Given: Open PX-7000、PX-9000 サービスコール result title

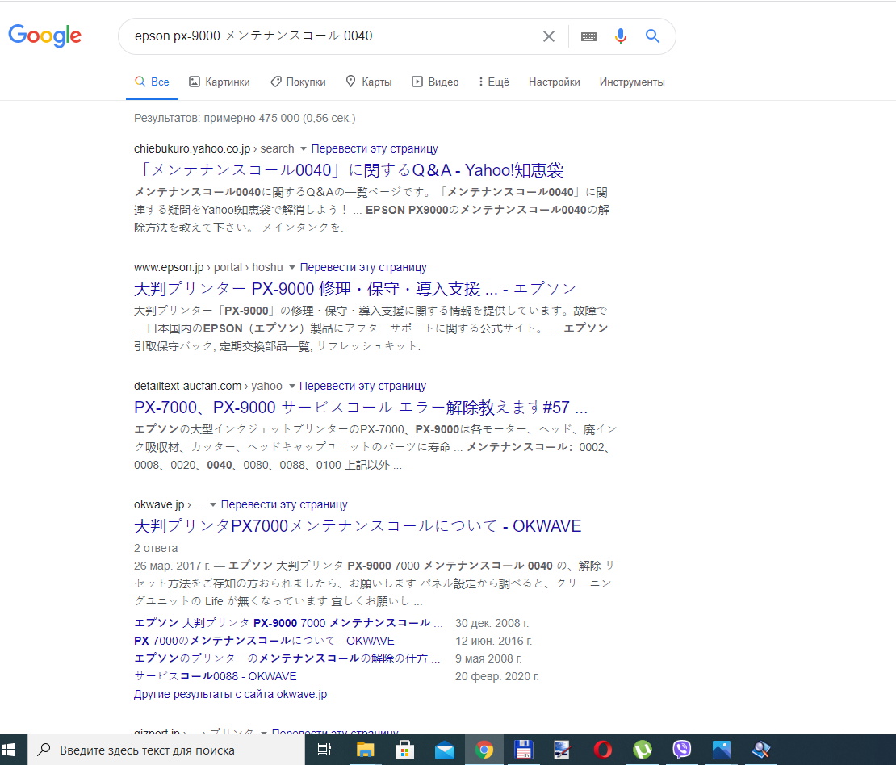Looking at the screenshot, I should pyautogui.click(x=361, y=408).
